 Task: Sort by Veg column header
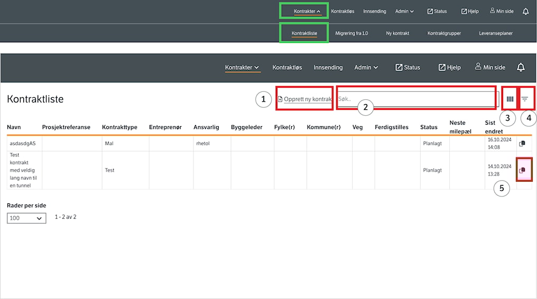[x=357, y=127]
